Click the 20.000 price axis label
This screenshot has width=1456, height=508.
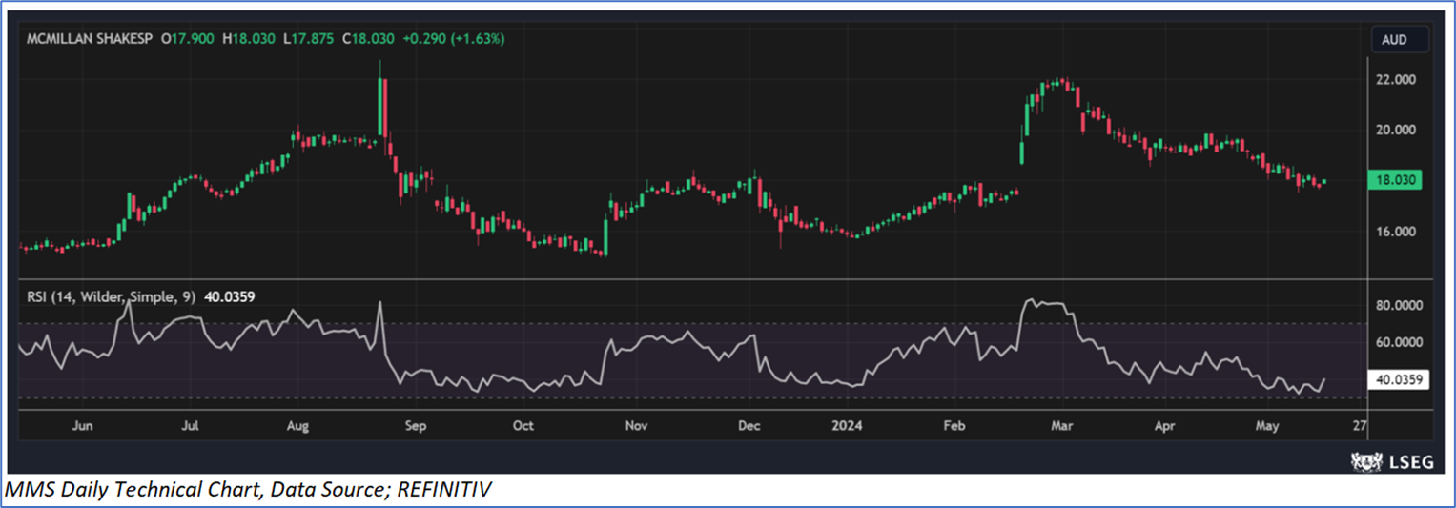pyautogui.click(x=1396, y=131)
